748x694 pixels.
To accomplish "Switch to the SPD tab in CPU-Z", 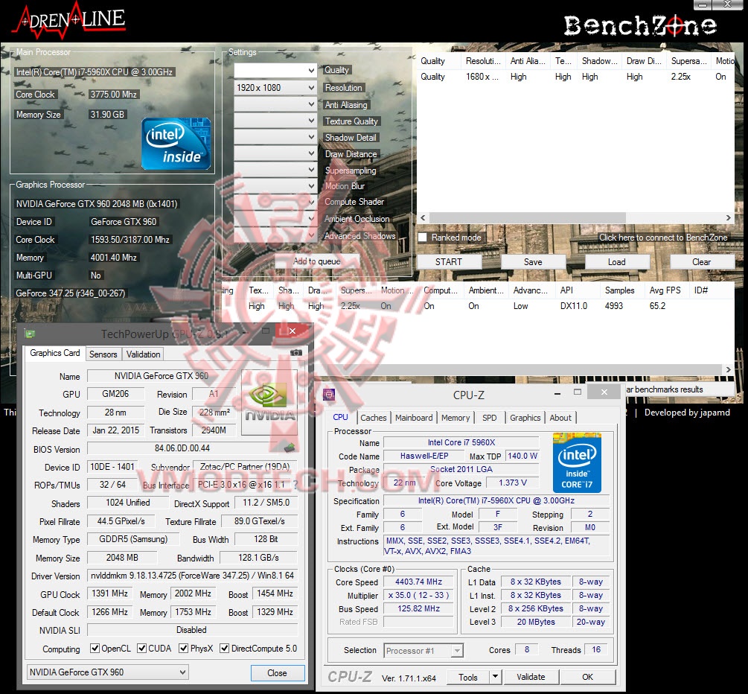I will 490,418.
